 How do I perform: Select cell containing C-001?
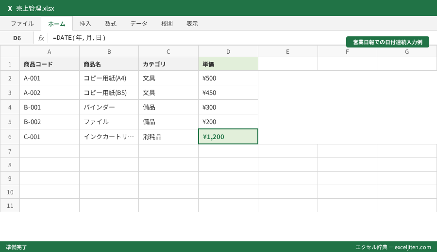(50, 137)
